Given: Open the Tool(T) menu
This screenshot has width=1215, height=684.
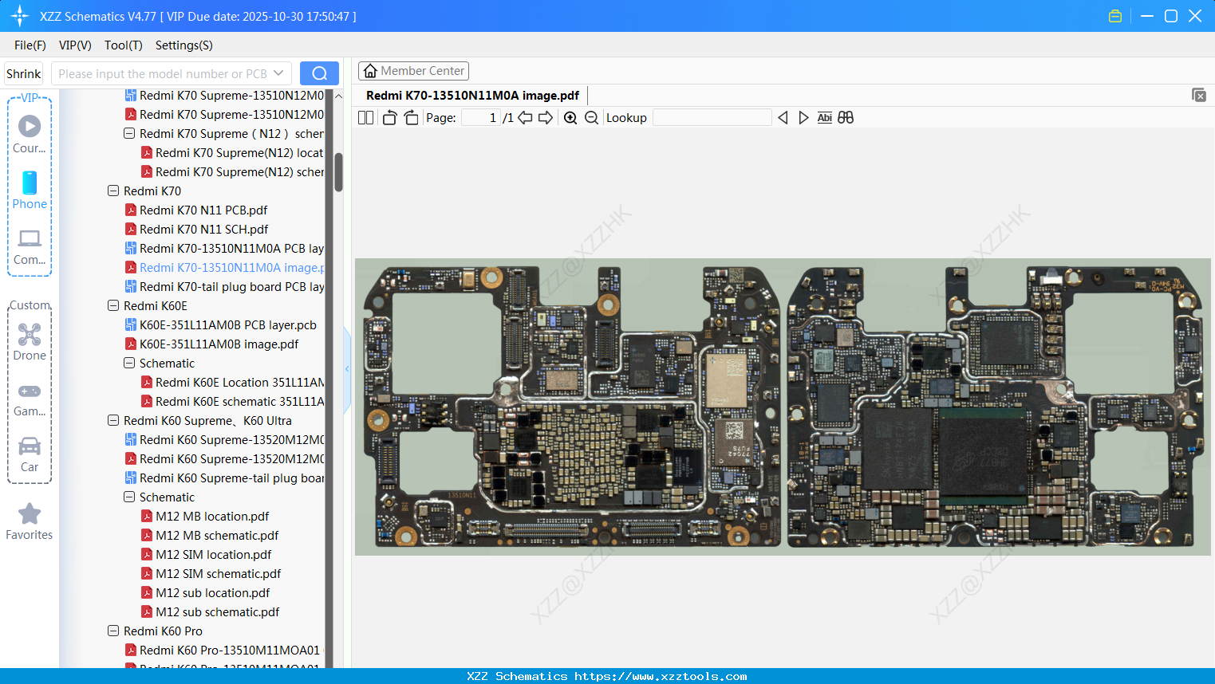Looking at the screenshot, I should tap(123, 45).
